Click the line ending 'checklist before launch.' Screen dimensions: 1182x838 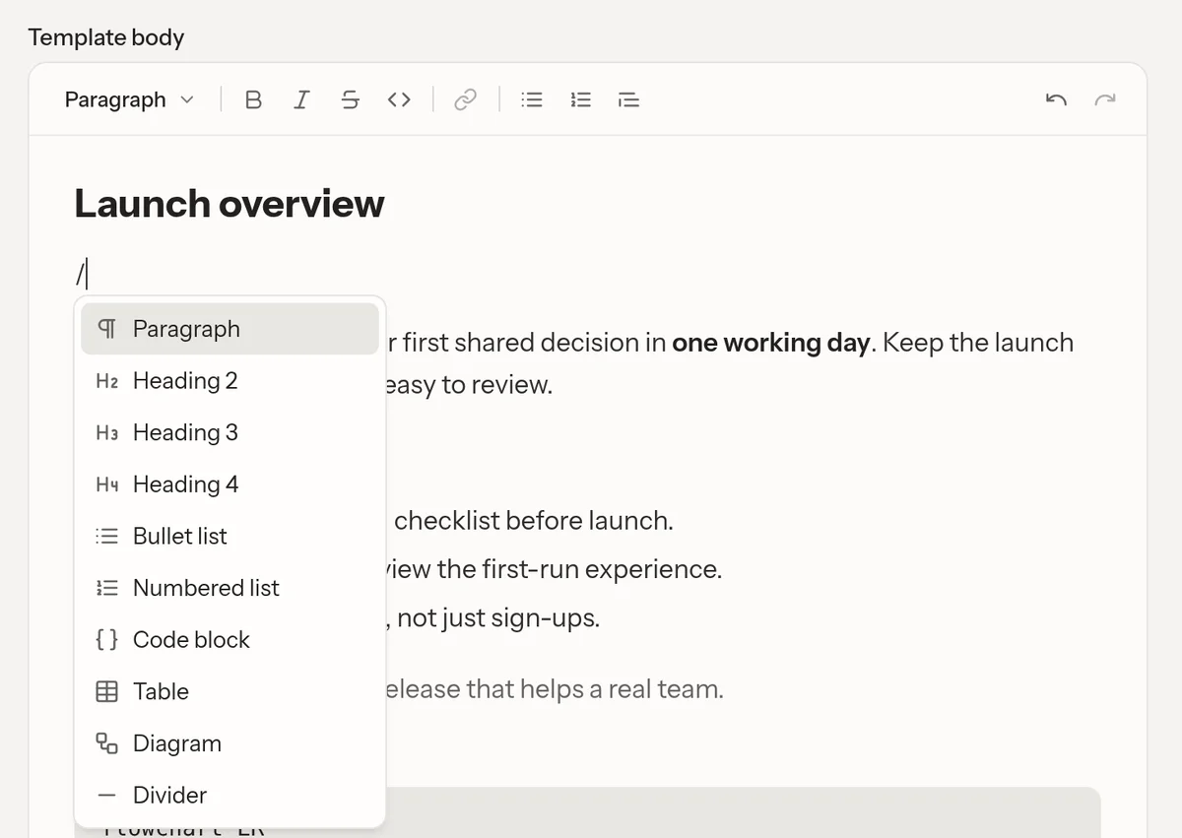[533, 520]
